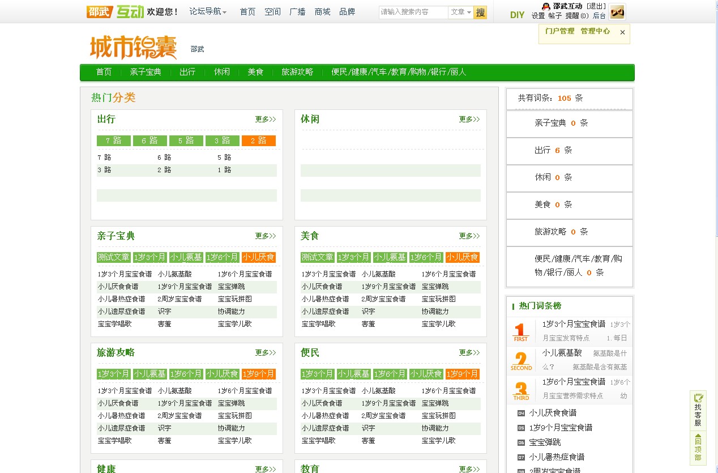Viewport: 718px width, 473px height.
Task: Open the 帖子 link
Action: click(x=555, y=16)
